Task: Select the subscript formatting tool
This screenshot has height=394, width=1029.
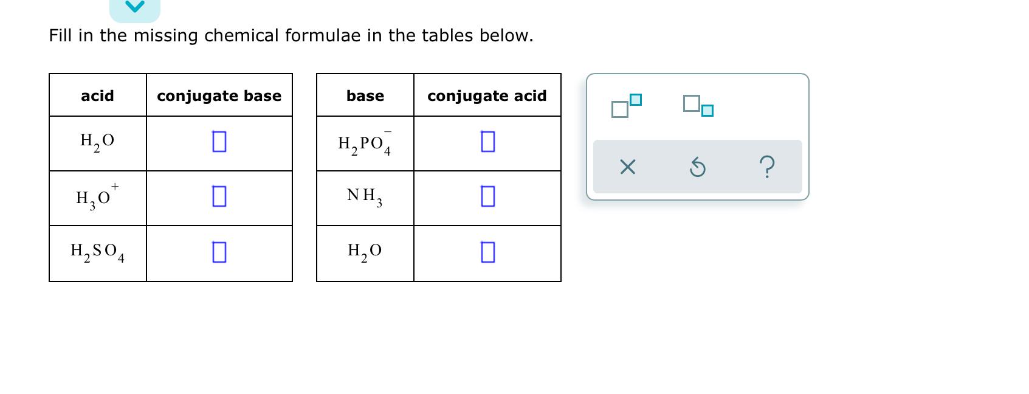Action: [698, 105]
